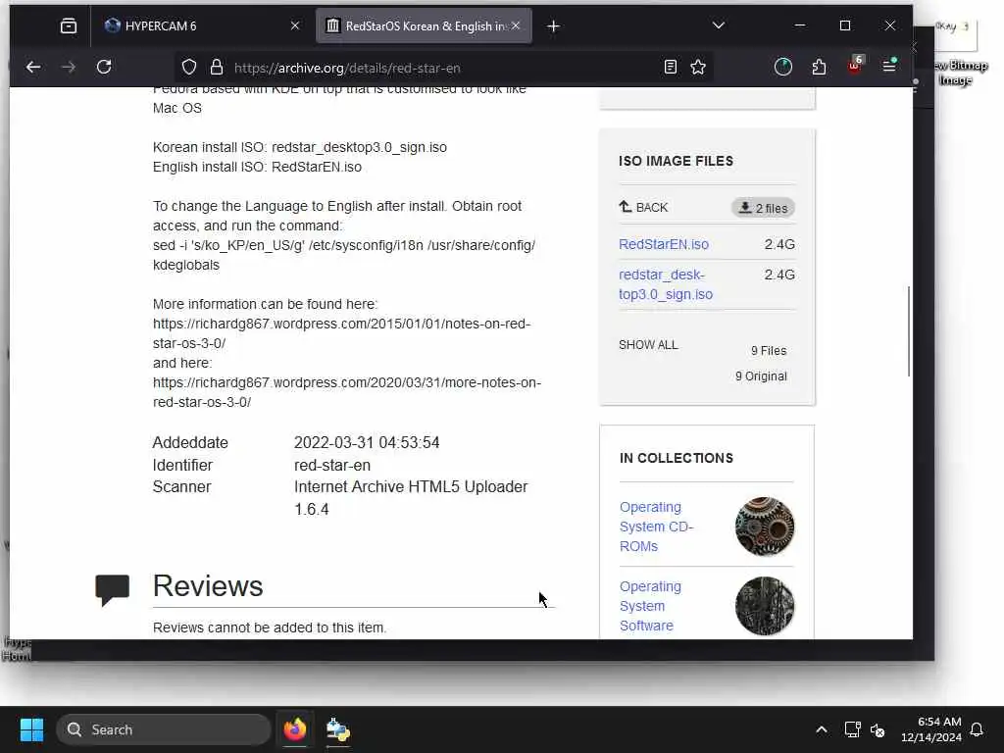Open Operating System Software collection link
Image resolution: width=1004 pixels, height=753 pixels.
(650, 606)
